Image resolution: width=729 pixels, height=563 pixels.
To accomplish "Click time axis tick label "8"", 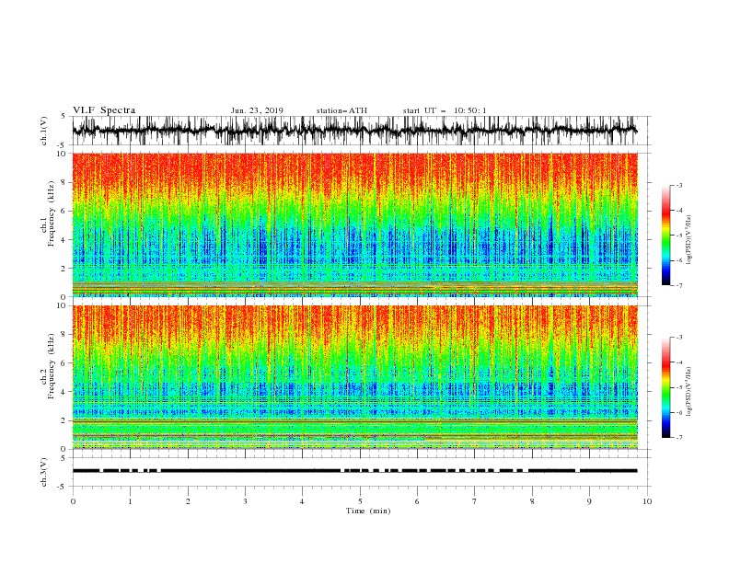I will point(532,501).
